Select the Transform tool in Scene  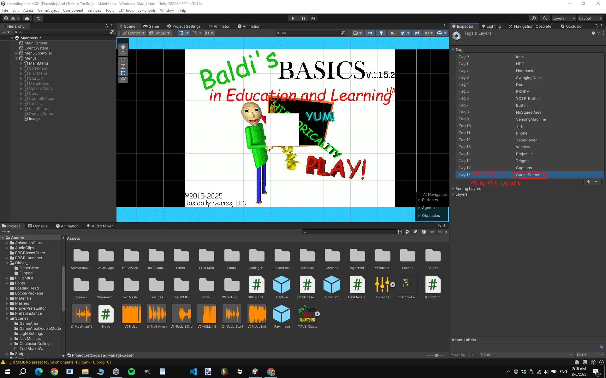pyautogui.click(x=123, y=80)
